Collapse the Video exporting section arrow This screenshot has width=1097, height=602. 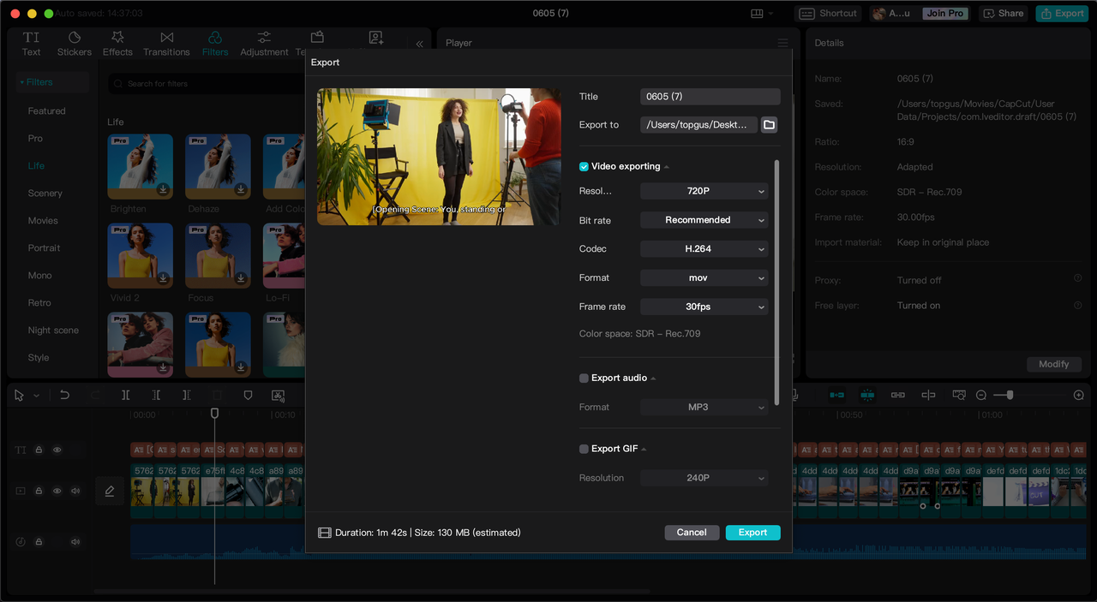pos(667,167)
